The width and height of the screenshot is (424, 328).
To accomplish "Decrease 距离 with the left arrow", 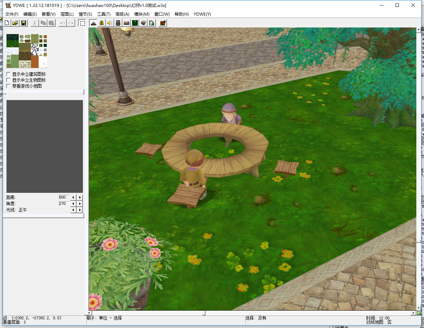I will click(73, 197).
